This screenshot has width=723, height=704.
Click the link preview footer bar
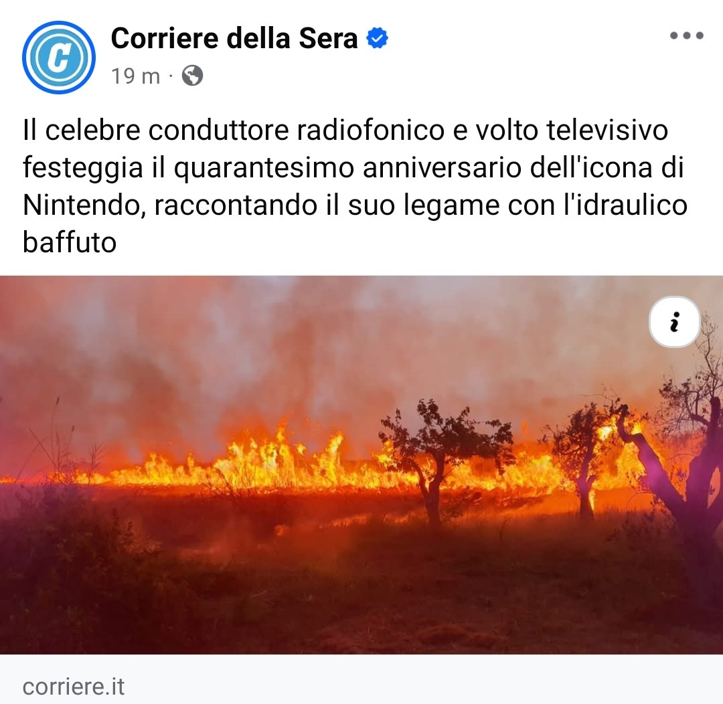click(361, 679)
